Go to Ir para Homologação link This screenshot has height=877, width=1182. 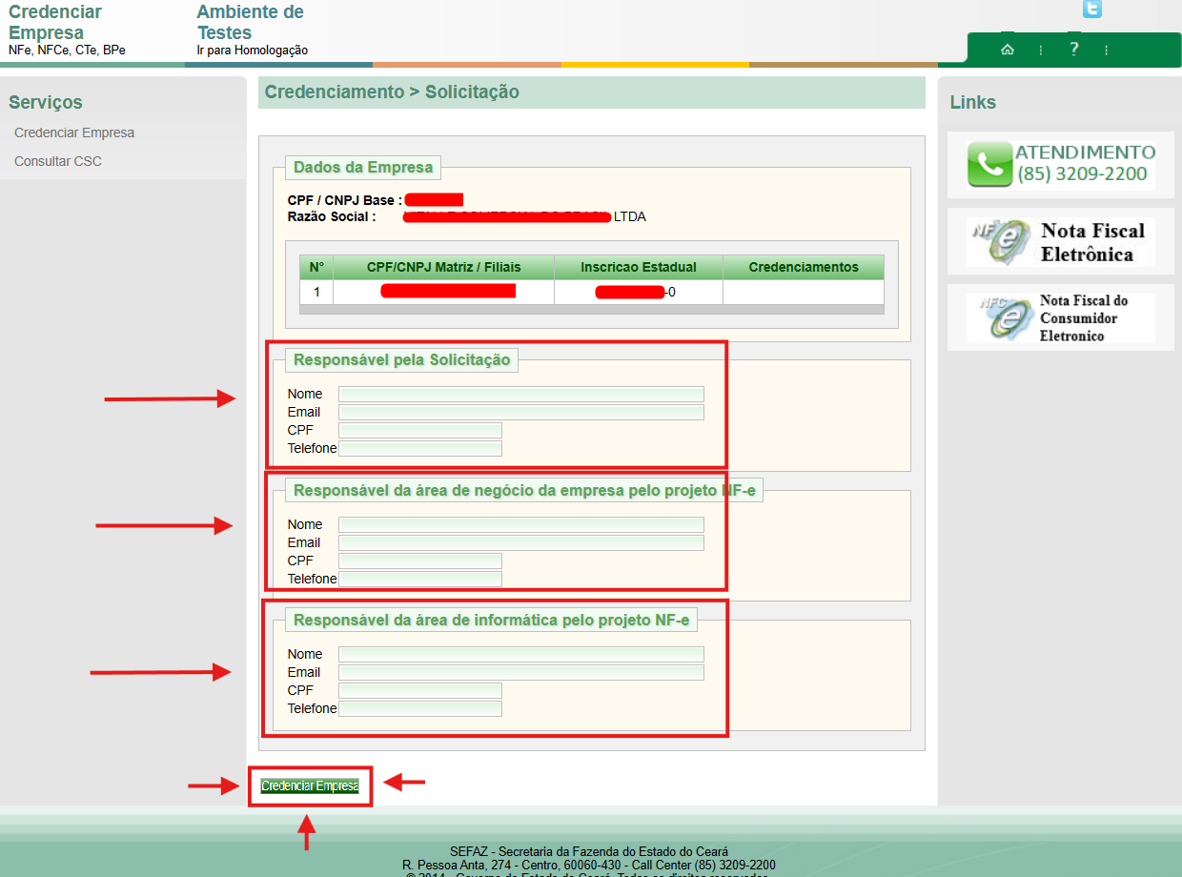[252, 51]
